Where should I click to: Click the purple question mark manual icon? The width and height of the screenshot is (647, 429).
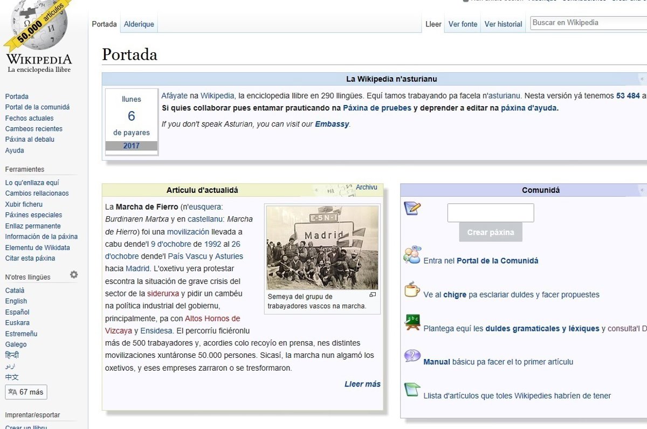pyautogui.click(x=412, y=356)
